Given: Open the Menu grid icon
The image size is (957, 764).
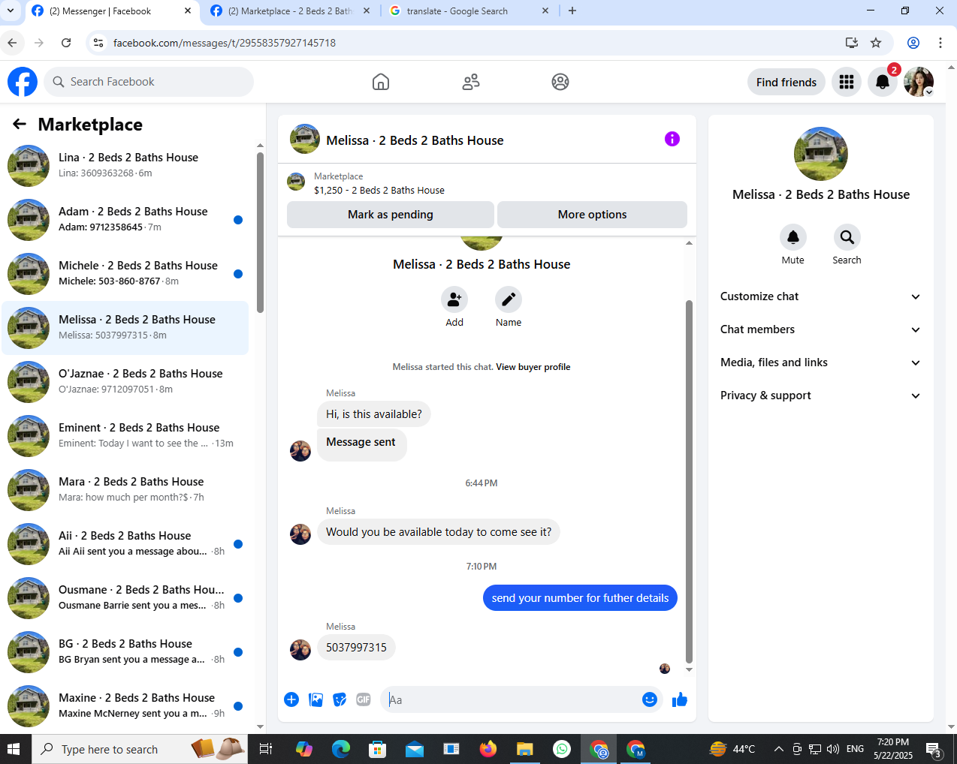Looking at the screenshot, I should (x=847, y=82).
